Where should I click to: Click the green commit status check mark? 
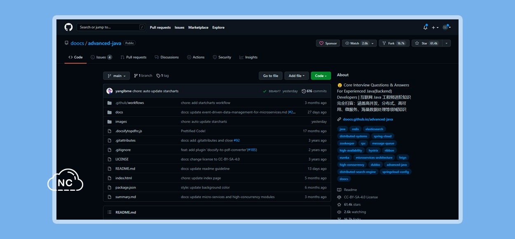(264, 91)
